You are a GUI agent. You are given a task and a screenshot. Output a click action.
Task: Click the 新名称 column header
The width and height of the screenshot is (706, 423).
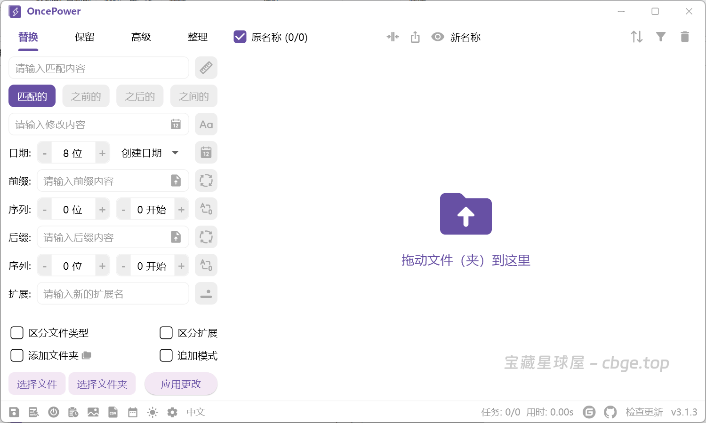(465, 37)
